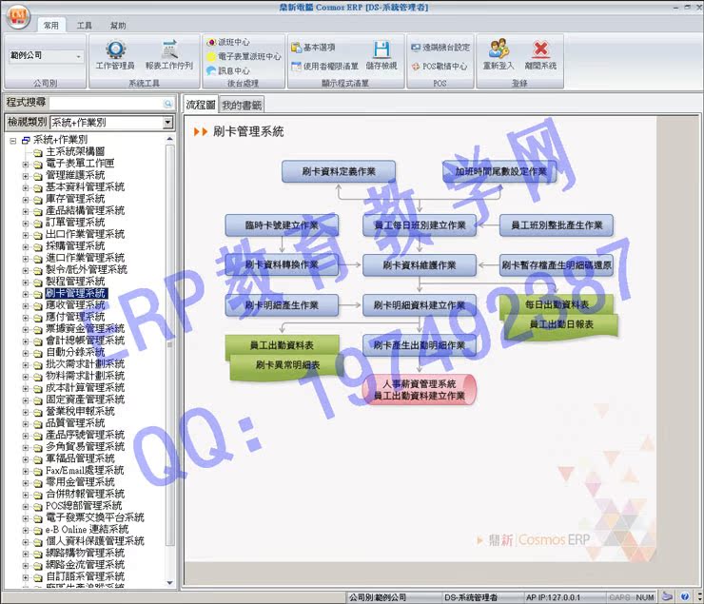Screen dimensions: 704x604
Task: Click the 系統+作業別 root tree icon
Action: tap(26, 141)
